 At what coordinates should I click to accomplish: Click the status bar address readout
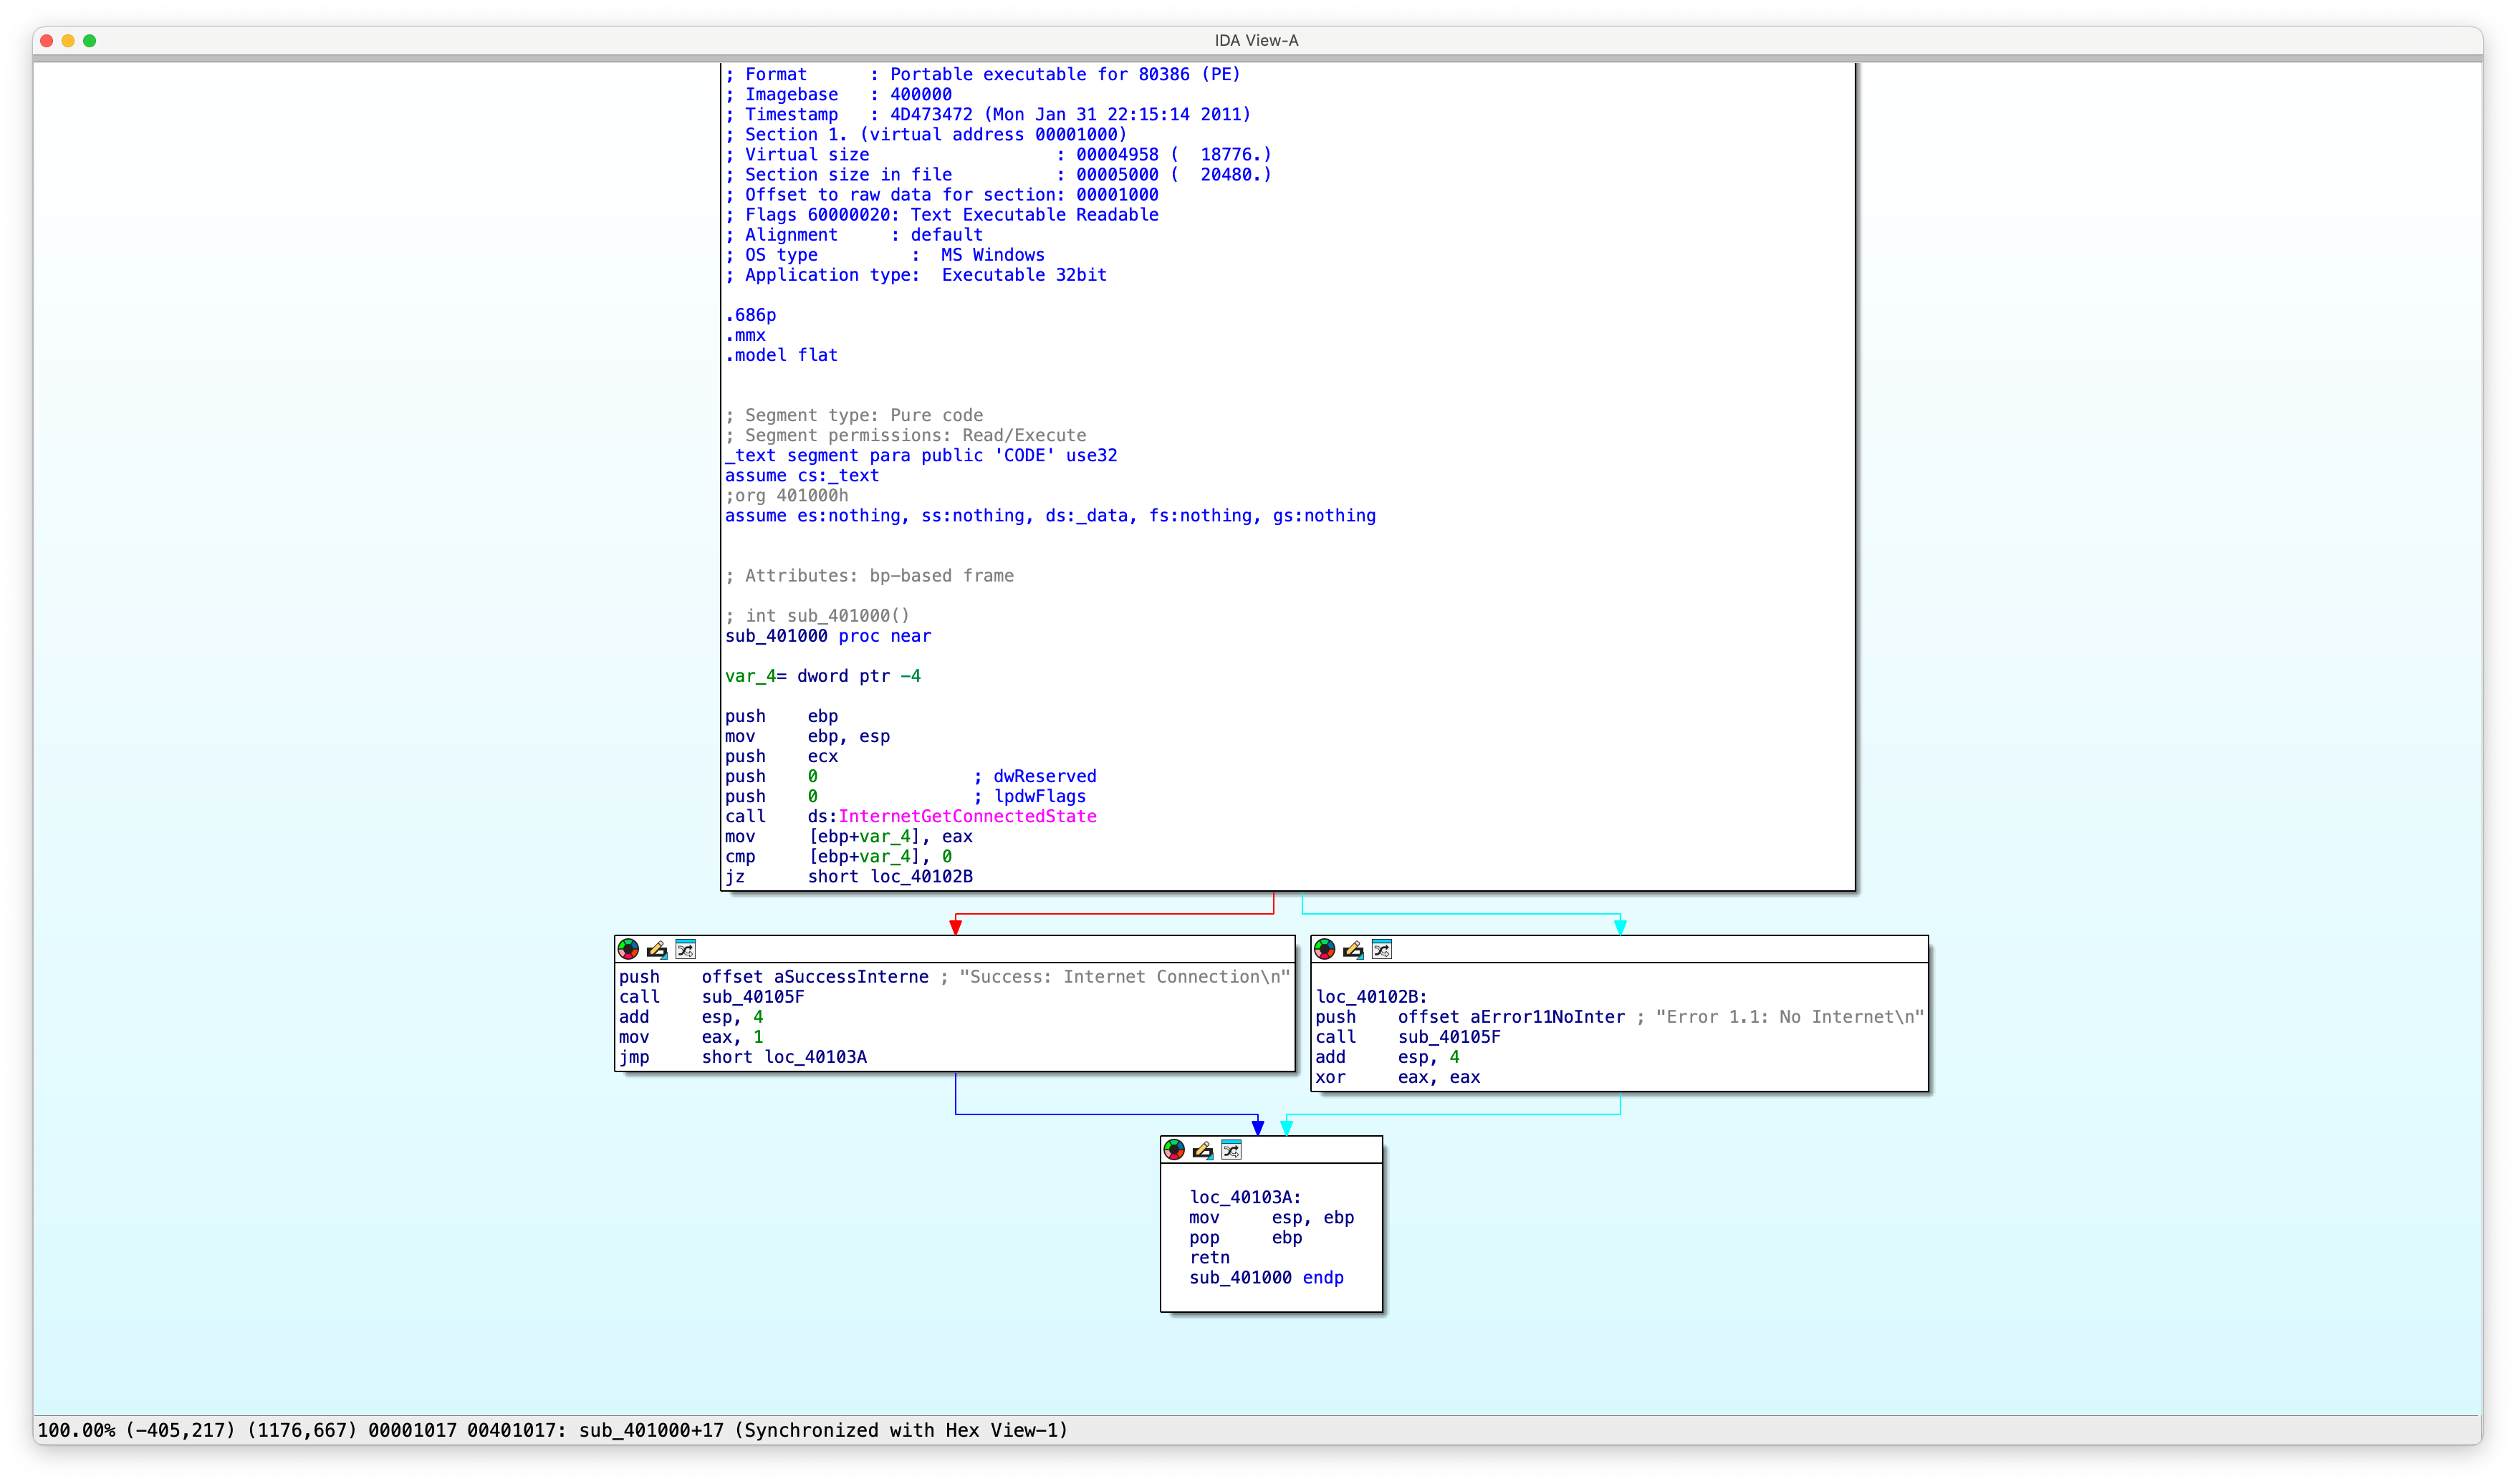coord(552,1430)
